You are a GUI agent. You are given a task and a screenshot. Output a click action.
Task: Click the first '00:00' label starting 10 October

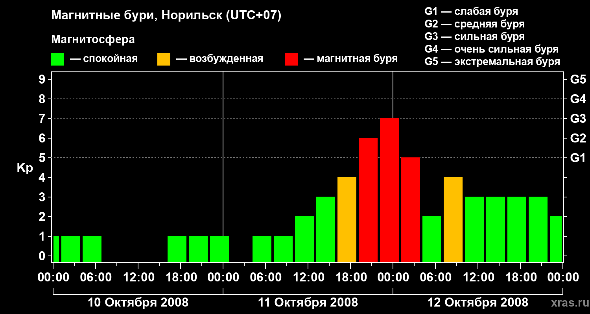coord(53,277)
